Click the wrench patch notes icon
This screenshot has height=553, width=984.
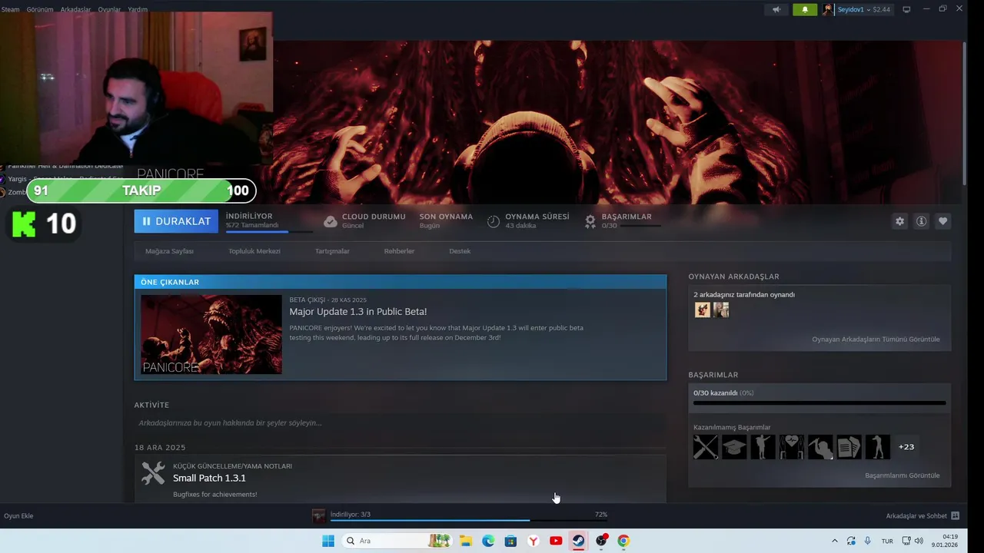153,473
